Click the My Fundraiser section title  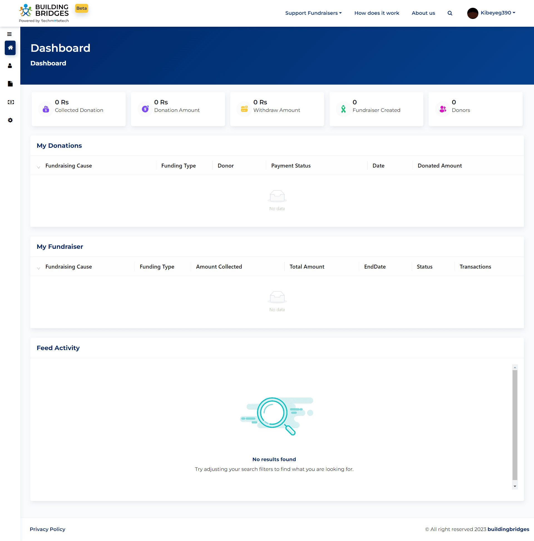point(60,247)
